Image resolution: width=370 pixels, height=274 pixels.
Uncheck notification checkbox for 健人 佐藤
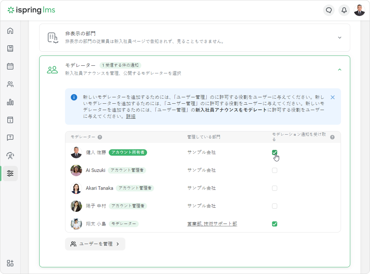click(x=274, y=152)
